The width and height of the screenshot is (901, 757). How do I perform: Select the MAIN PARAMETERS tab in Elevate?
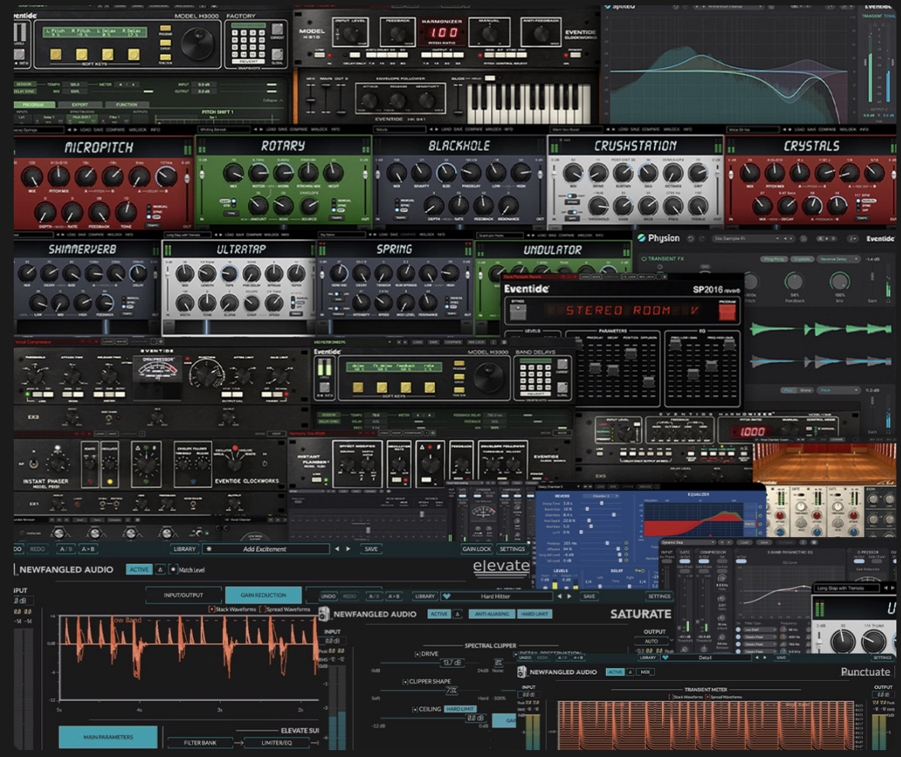[x=108, y=737]
